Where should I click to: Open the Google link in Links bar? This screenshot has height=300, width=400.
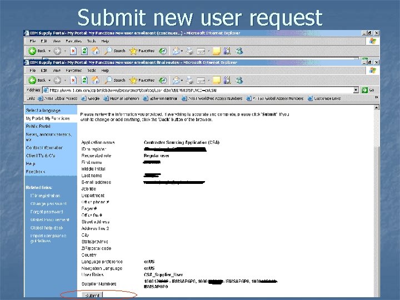91,98
